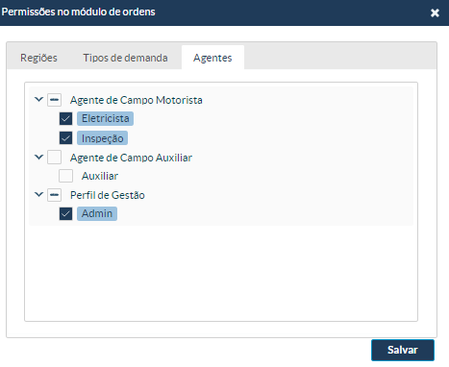Uncheck the Eletricista checkbox
The image size is (449, 367).
(65, 119)
